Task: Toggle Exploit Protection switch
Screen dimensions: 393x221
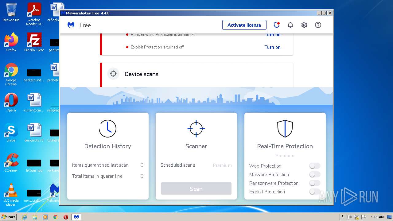Action: (x=315, y=192)
